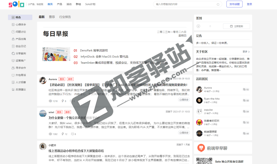Click the search magnifier icon
Image resolution: width=277 pixels, height=164 pixels.
click(x=218, y=4)
